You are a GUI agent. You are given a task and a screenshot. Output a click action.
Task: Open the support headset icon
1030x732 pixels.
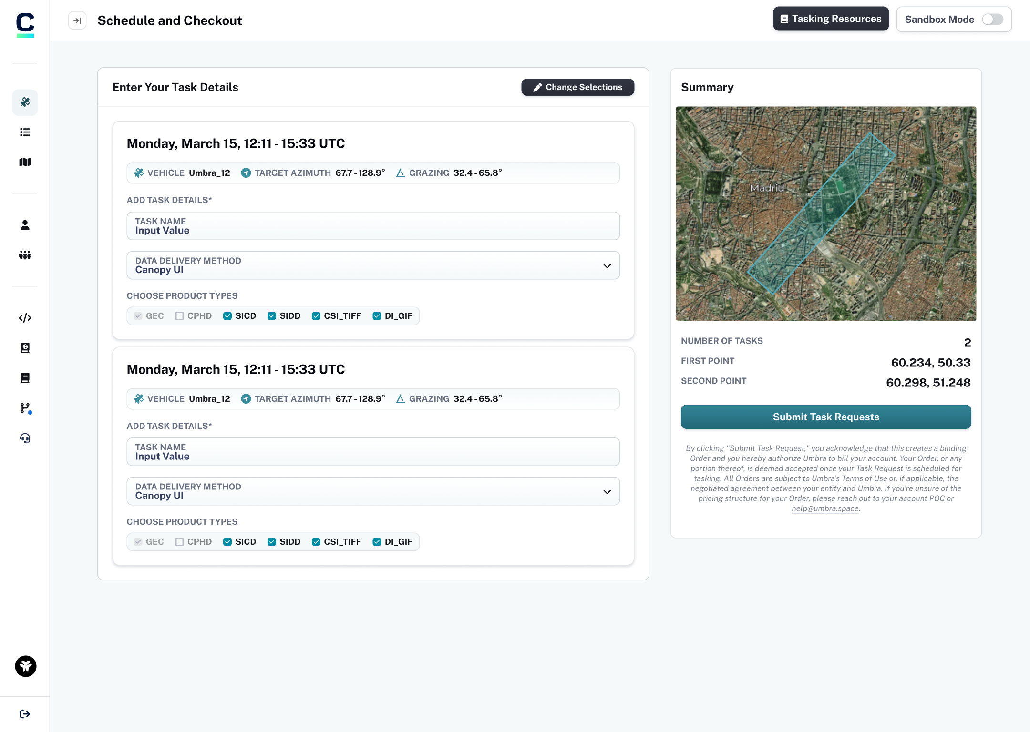click(x=25, y=438)
